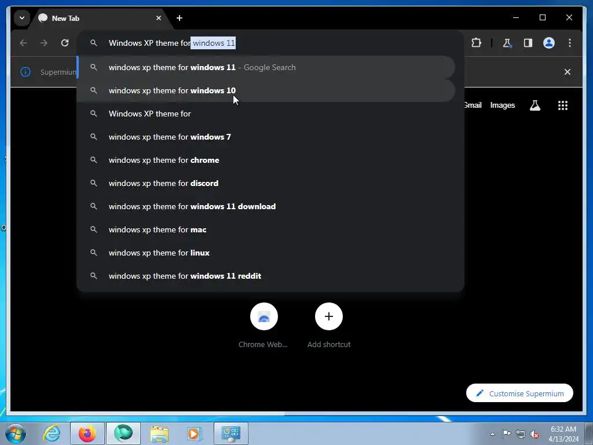The image size is (593, 445).
Task: Select suggestion 'windows xp theme for discord'
Action: pos(266,183)
